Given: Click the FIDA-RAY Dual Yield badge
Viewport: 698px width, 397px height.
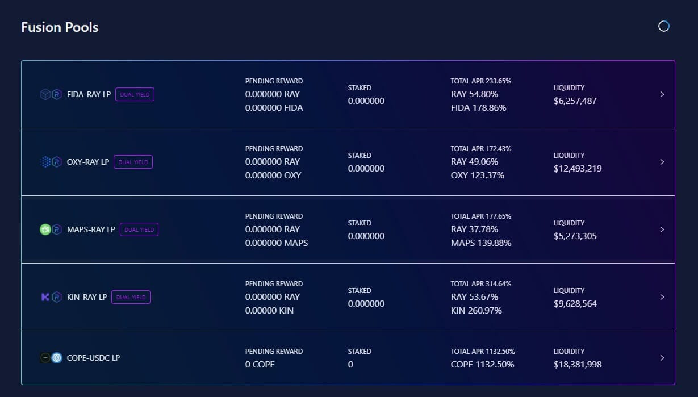Looking at the screenshot, I should click(135, 94).
